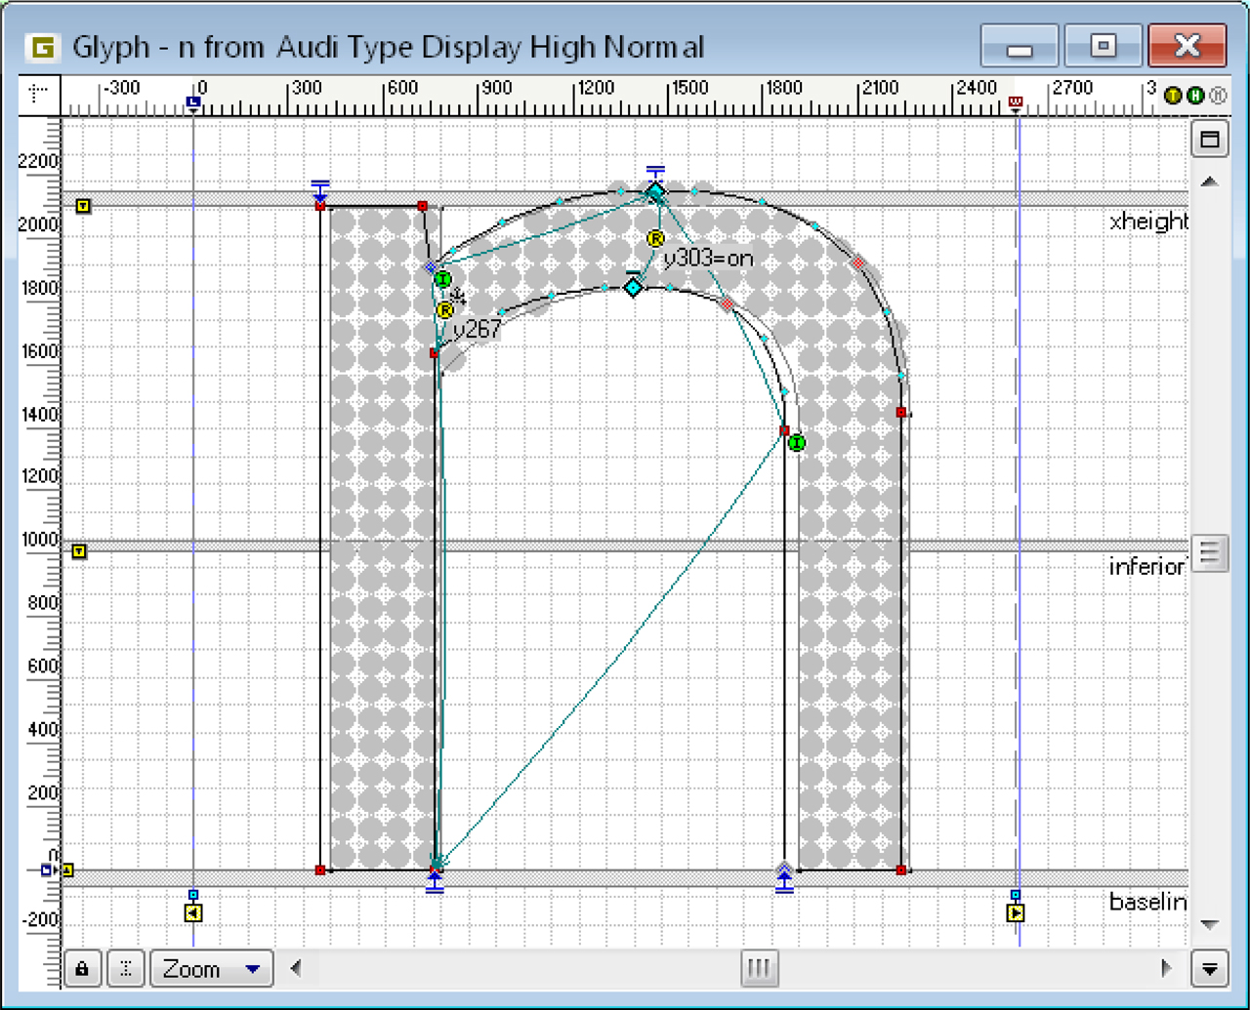Image resolution: width=1250 pixels, height=1010 pixels.
Task: Click the 1500 mark on horizontal ruler
Action: [687, 88]
